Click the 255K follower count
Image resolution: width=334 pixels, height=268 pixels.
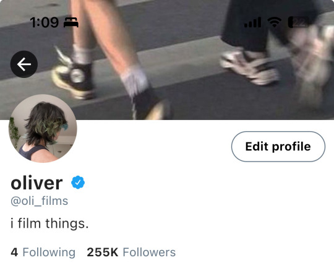pyautogui.click(x=103, y=253)
